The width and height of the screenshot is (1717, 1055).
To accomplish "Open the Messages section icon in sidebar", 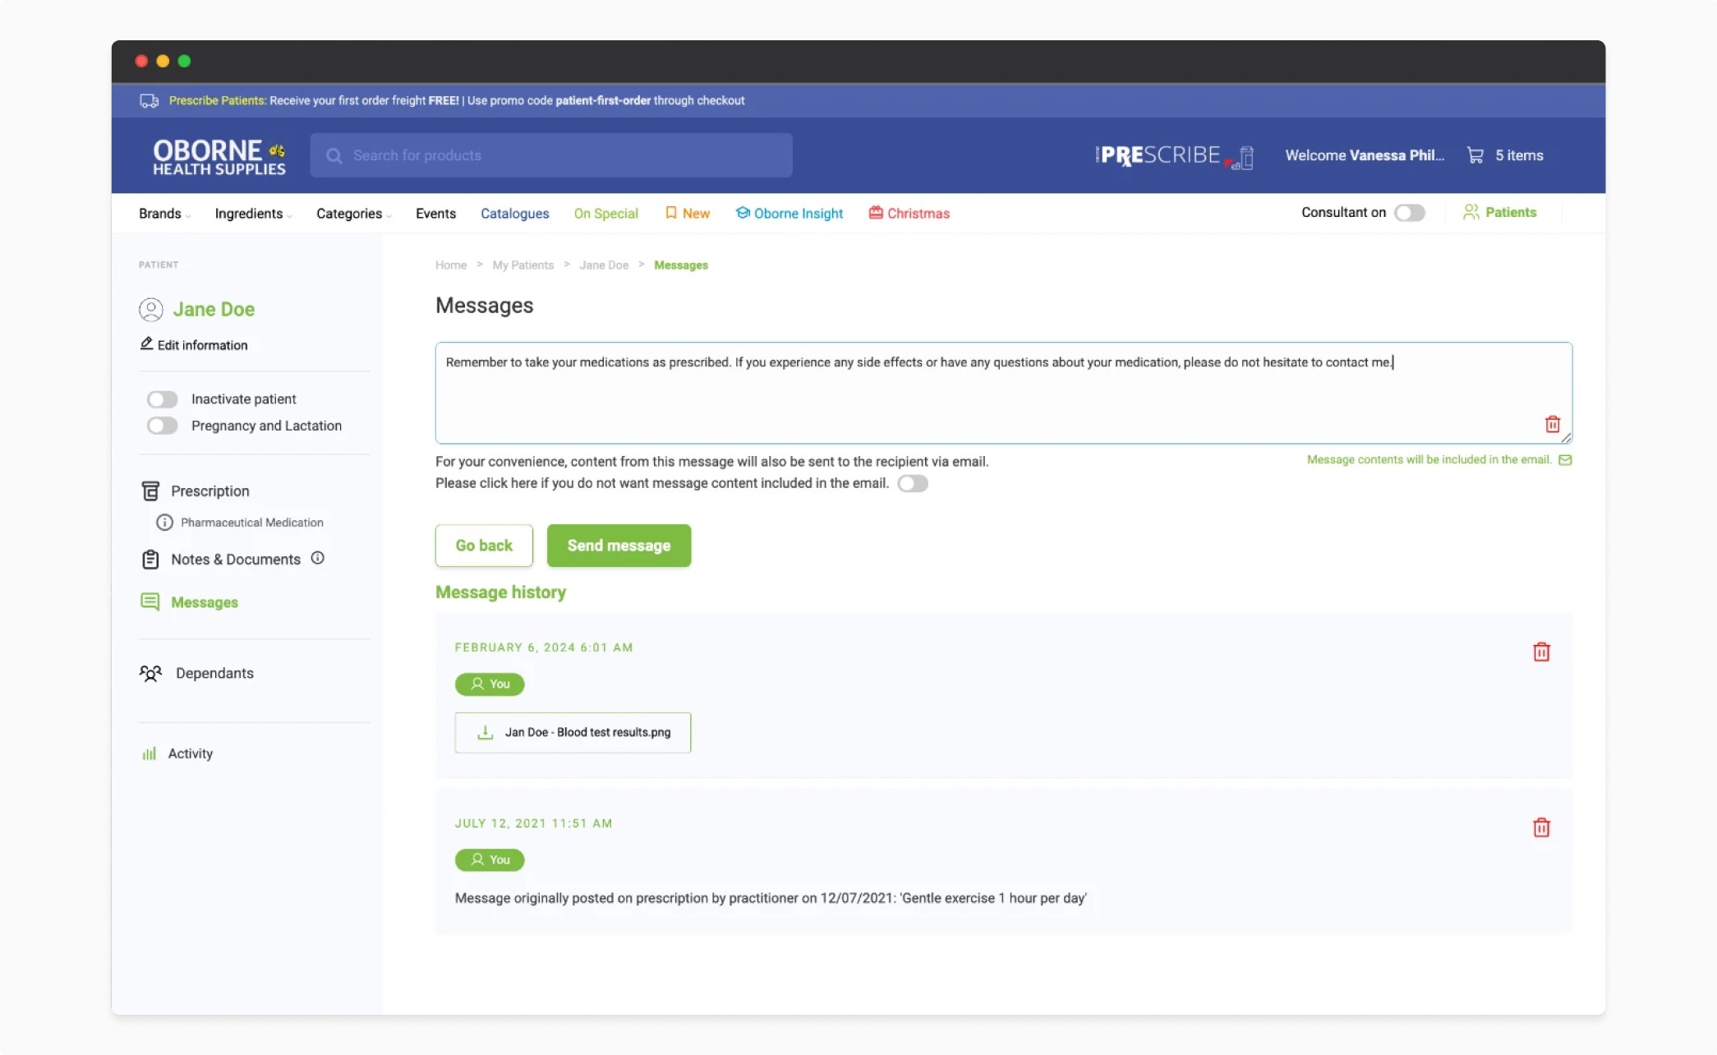I will pyautogui.click(x=150, y=602).
